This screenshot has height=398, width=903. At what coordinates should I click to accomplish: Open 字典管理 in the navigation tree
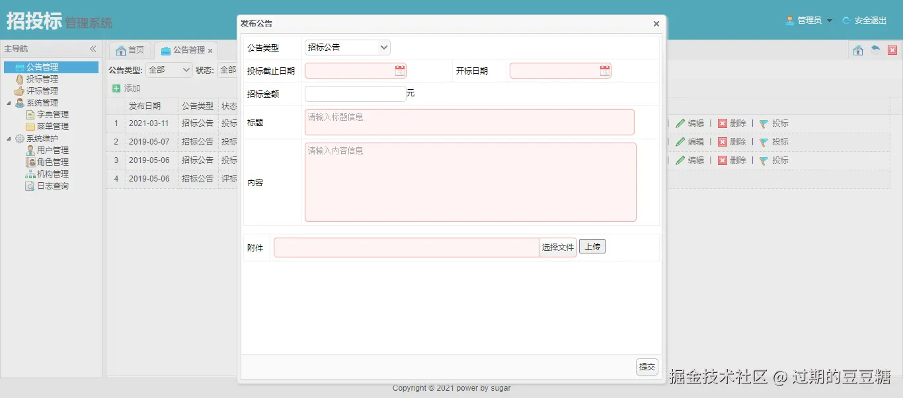(x=53, y=115)
